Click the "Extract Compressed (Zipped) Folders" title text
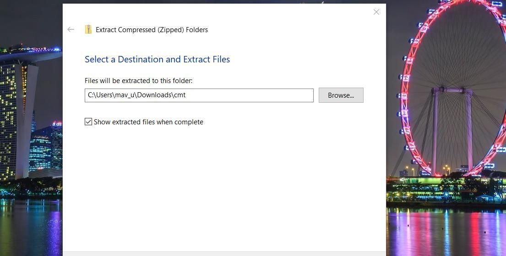 point(152,30)
